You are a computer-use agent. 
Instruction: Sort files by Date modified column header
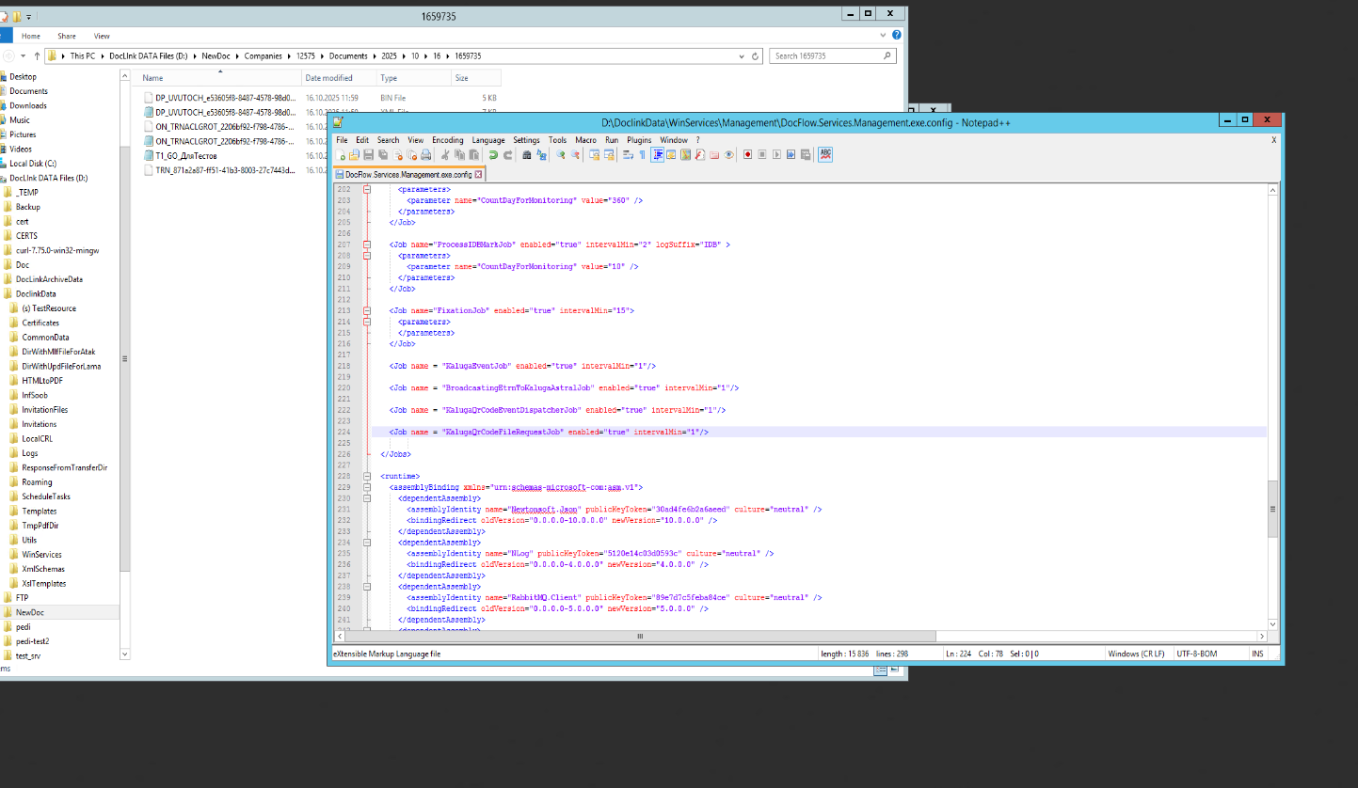coord(328,78)
